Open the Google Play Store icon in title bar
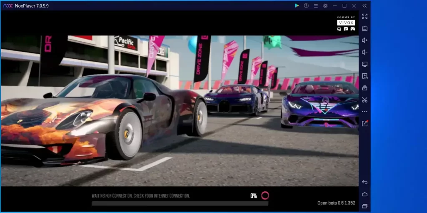Screen dimensions: 427x213 (x=296, y=6)
